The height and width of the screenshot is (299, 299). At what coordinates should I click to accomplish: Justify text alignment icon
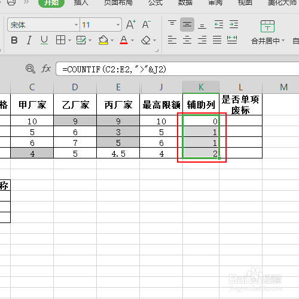point(217,40)
